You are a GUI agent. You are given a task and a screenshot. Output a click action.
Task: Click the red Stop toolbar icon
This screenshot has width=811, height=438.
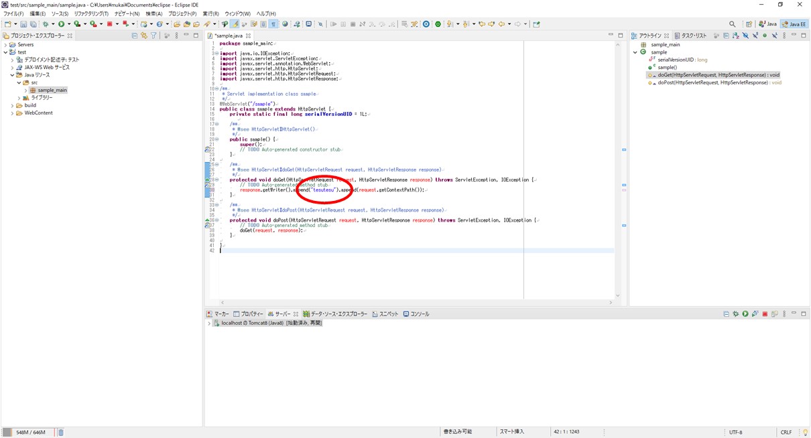point(109,24)
